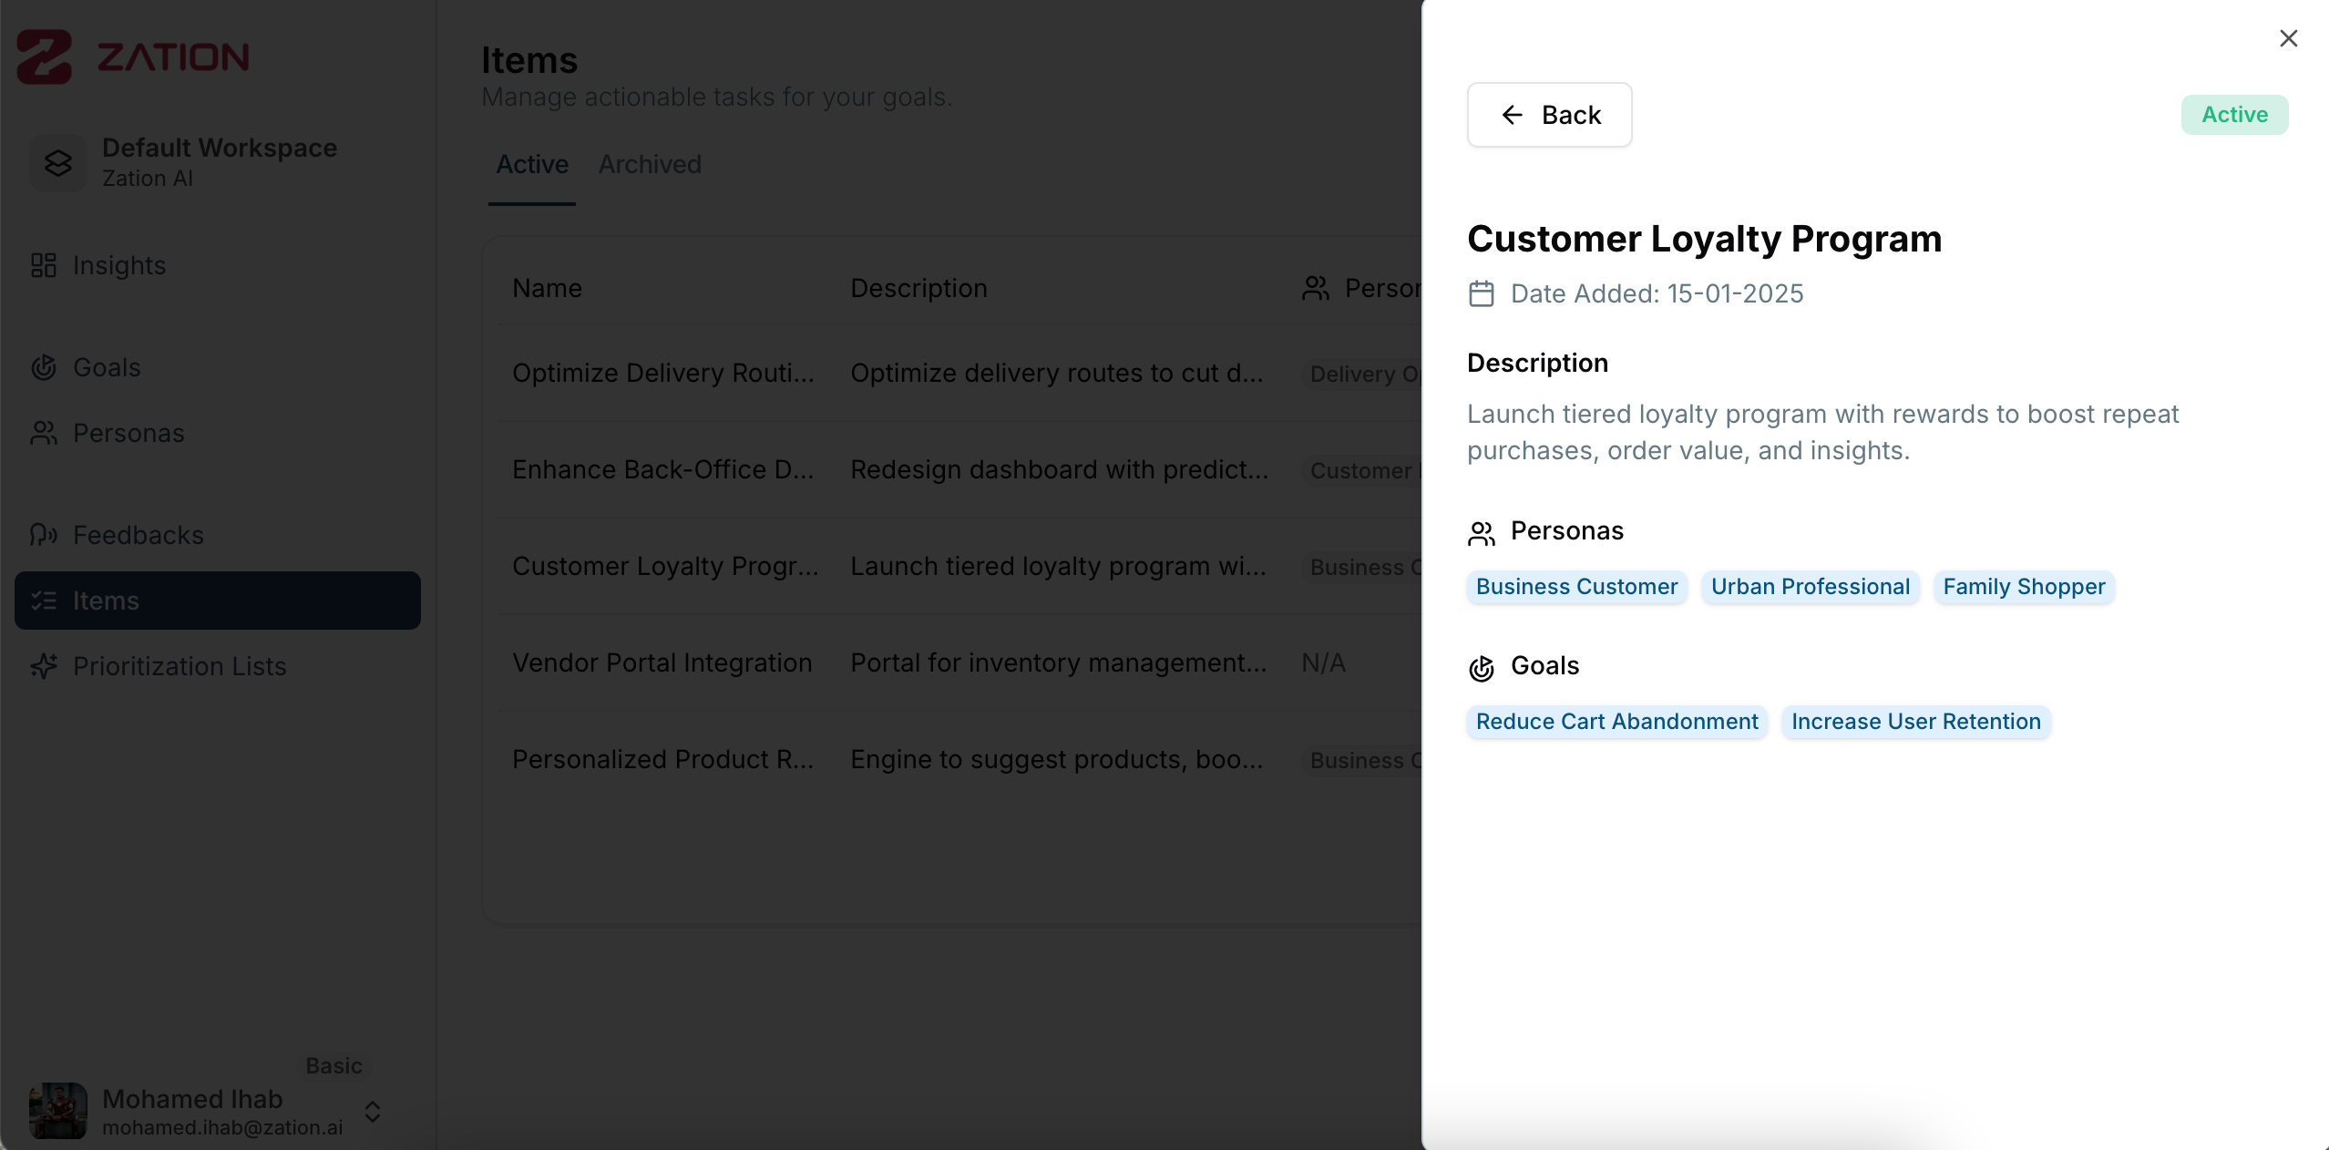This screenshot has height=1150, width=2329.
Task: Open Feedbacks in the sidebar
Action: coord(218,535)
